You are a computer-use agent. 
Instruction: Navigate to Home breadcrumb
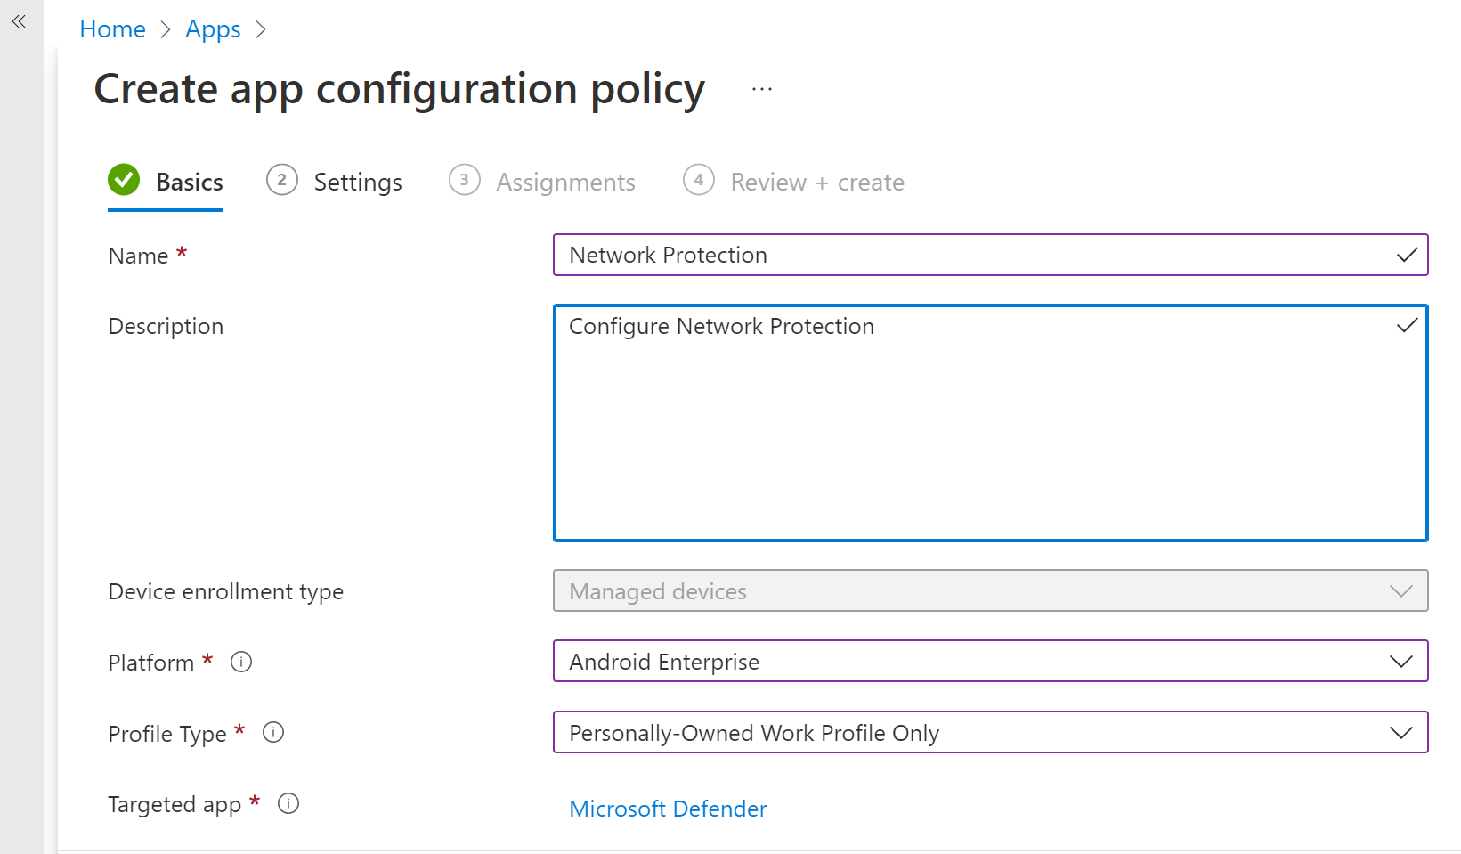tap(112, 29)
